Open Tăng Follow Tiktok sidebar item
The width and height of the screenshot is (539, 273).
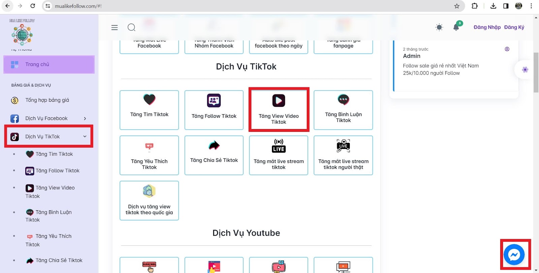point(53,171)
